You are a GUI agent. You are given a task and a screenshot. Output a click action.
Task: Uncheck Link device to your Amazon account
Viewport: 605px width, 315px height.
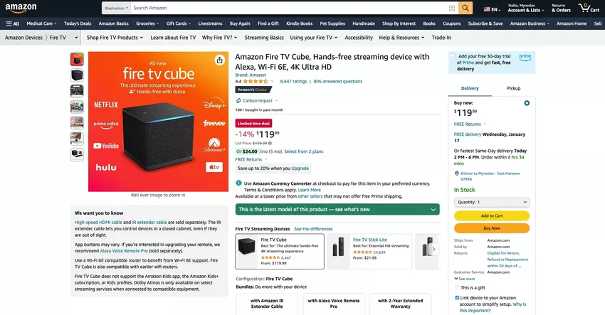pyautogui.click(x=457, y=298)
